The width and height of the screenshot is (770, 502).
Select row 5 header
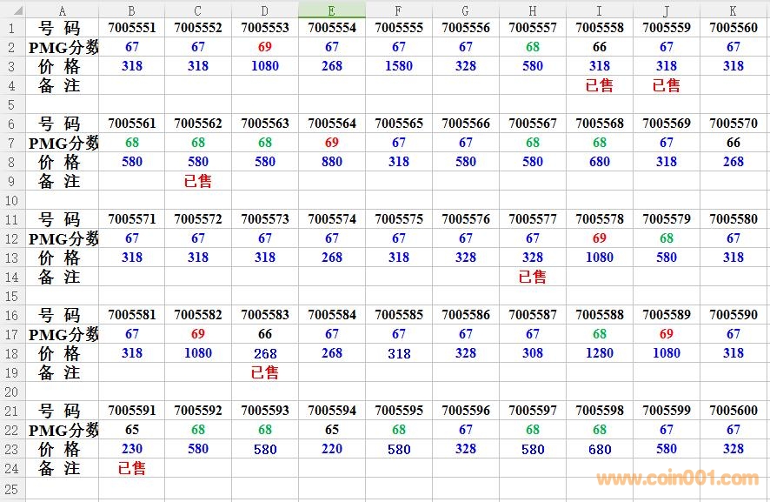coord(13,104)
